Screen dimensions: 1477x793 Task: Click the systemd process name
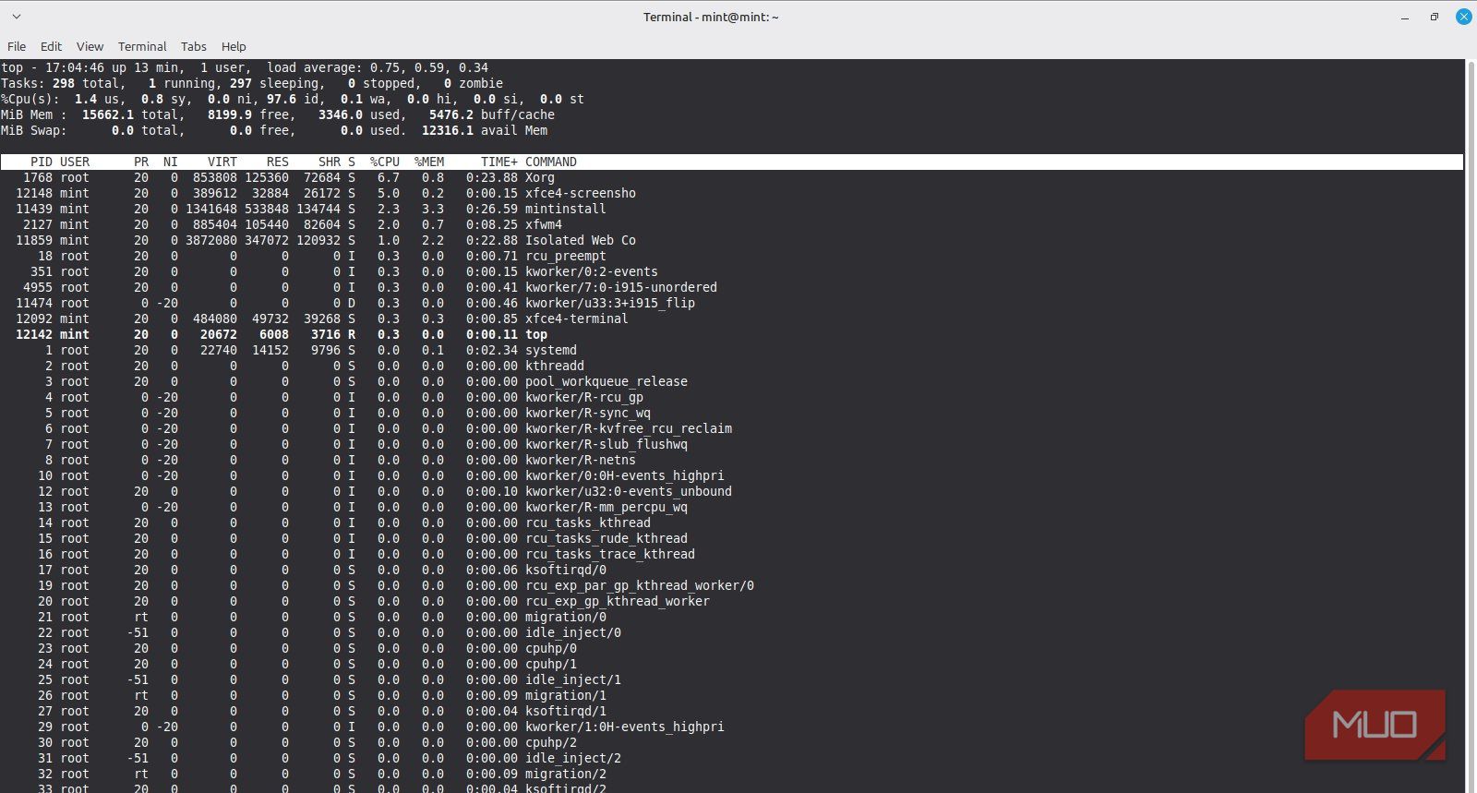(551, 350)
